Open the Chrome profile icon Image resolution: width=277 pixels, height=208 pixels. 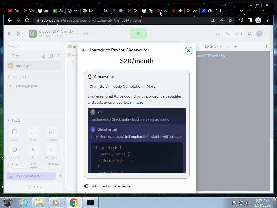pyautogui.click(x=258, y=20)
